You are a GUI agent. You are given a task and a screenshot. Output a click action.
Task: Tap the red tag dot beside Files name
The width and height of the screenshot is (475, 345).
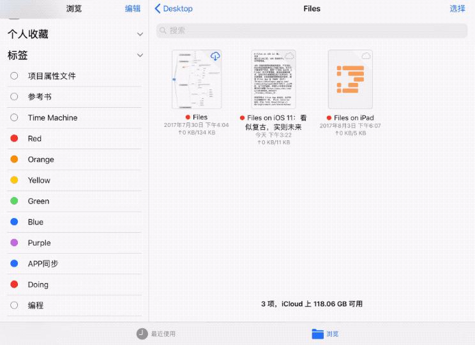click(x=188, y=117)
